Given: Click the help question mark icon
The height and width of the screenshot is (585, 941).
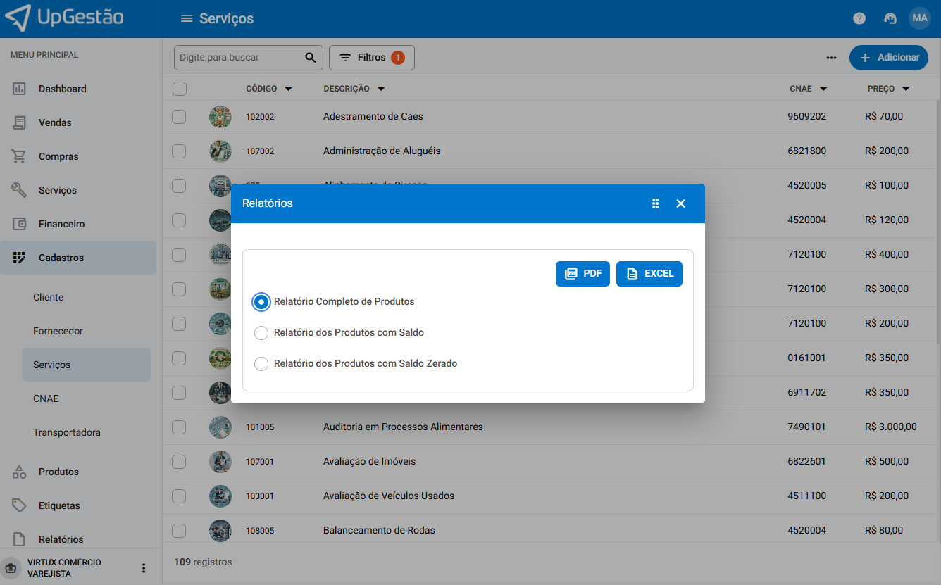Looking at the screenshot, I should [859, 19].
